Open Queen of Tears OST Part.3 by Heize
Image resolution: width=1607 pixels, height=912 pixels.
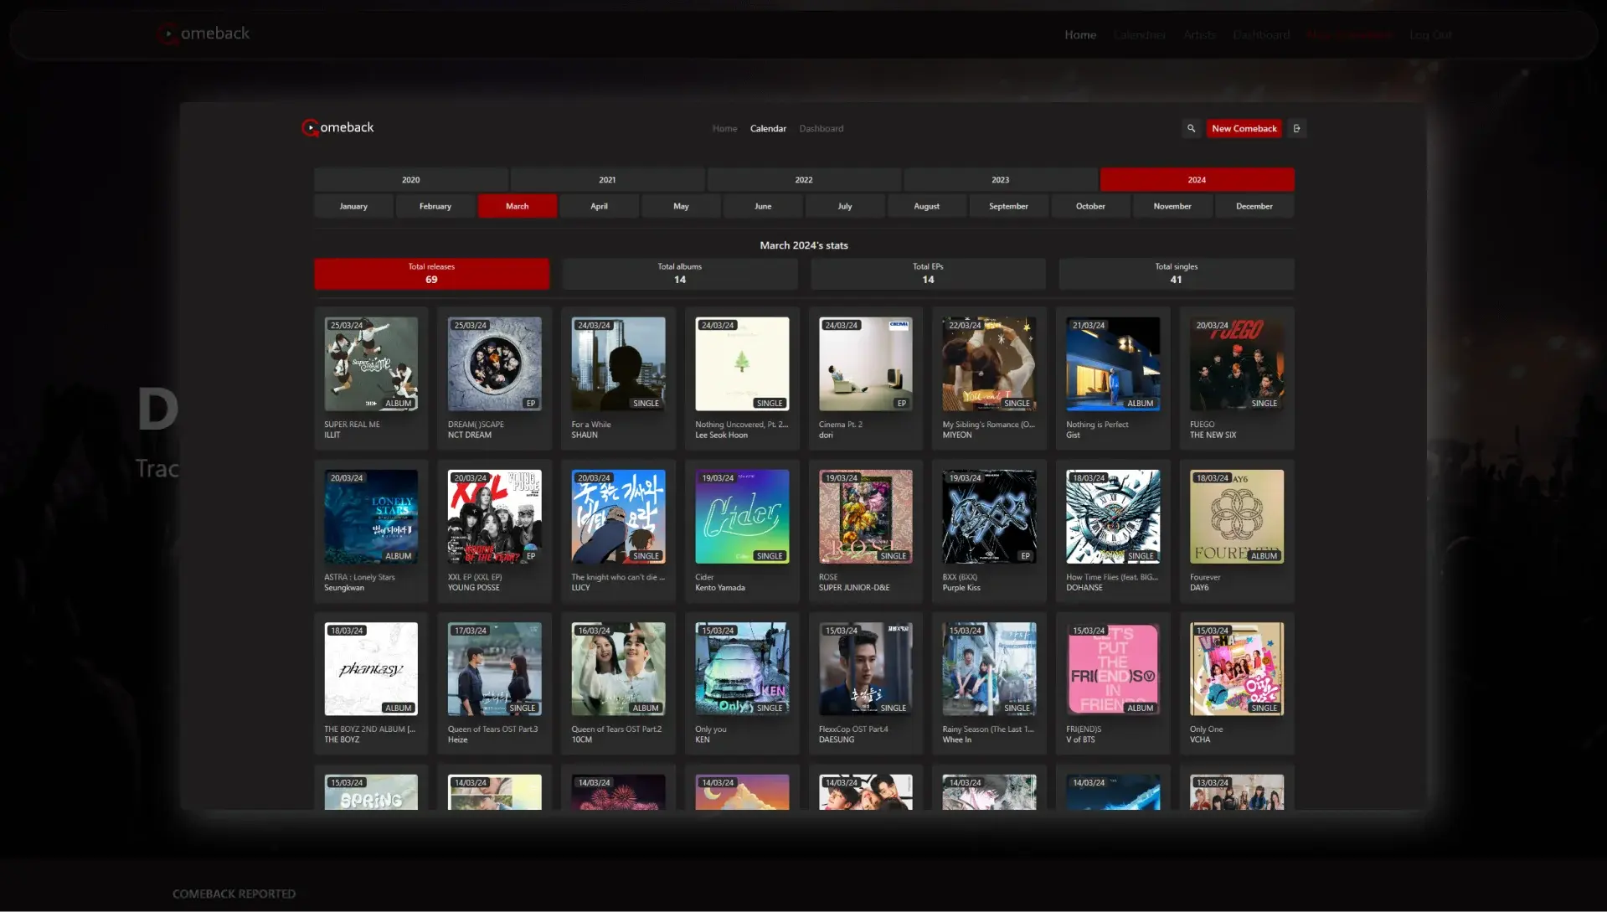point(494,668)
